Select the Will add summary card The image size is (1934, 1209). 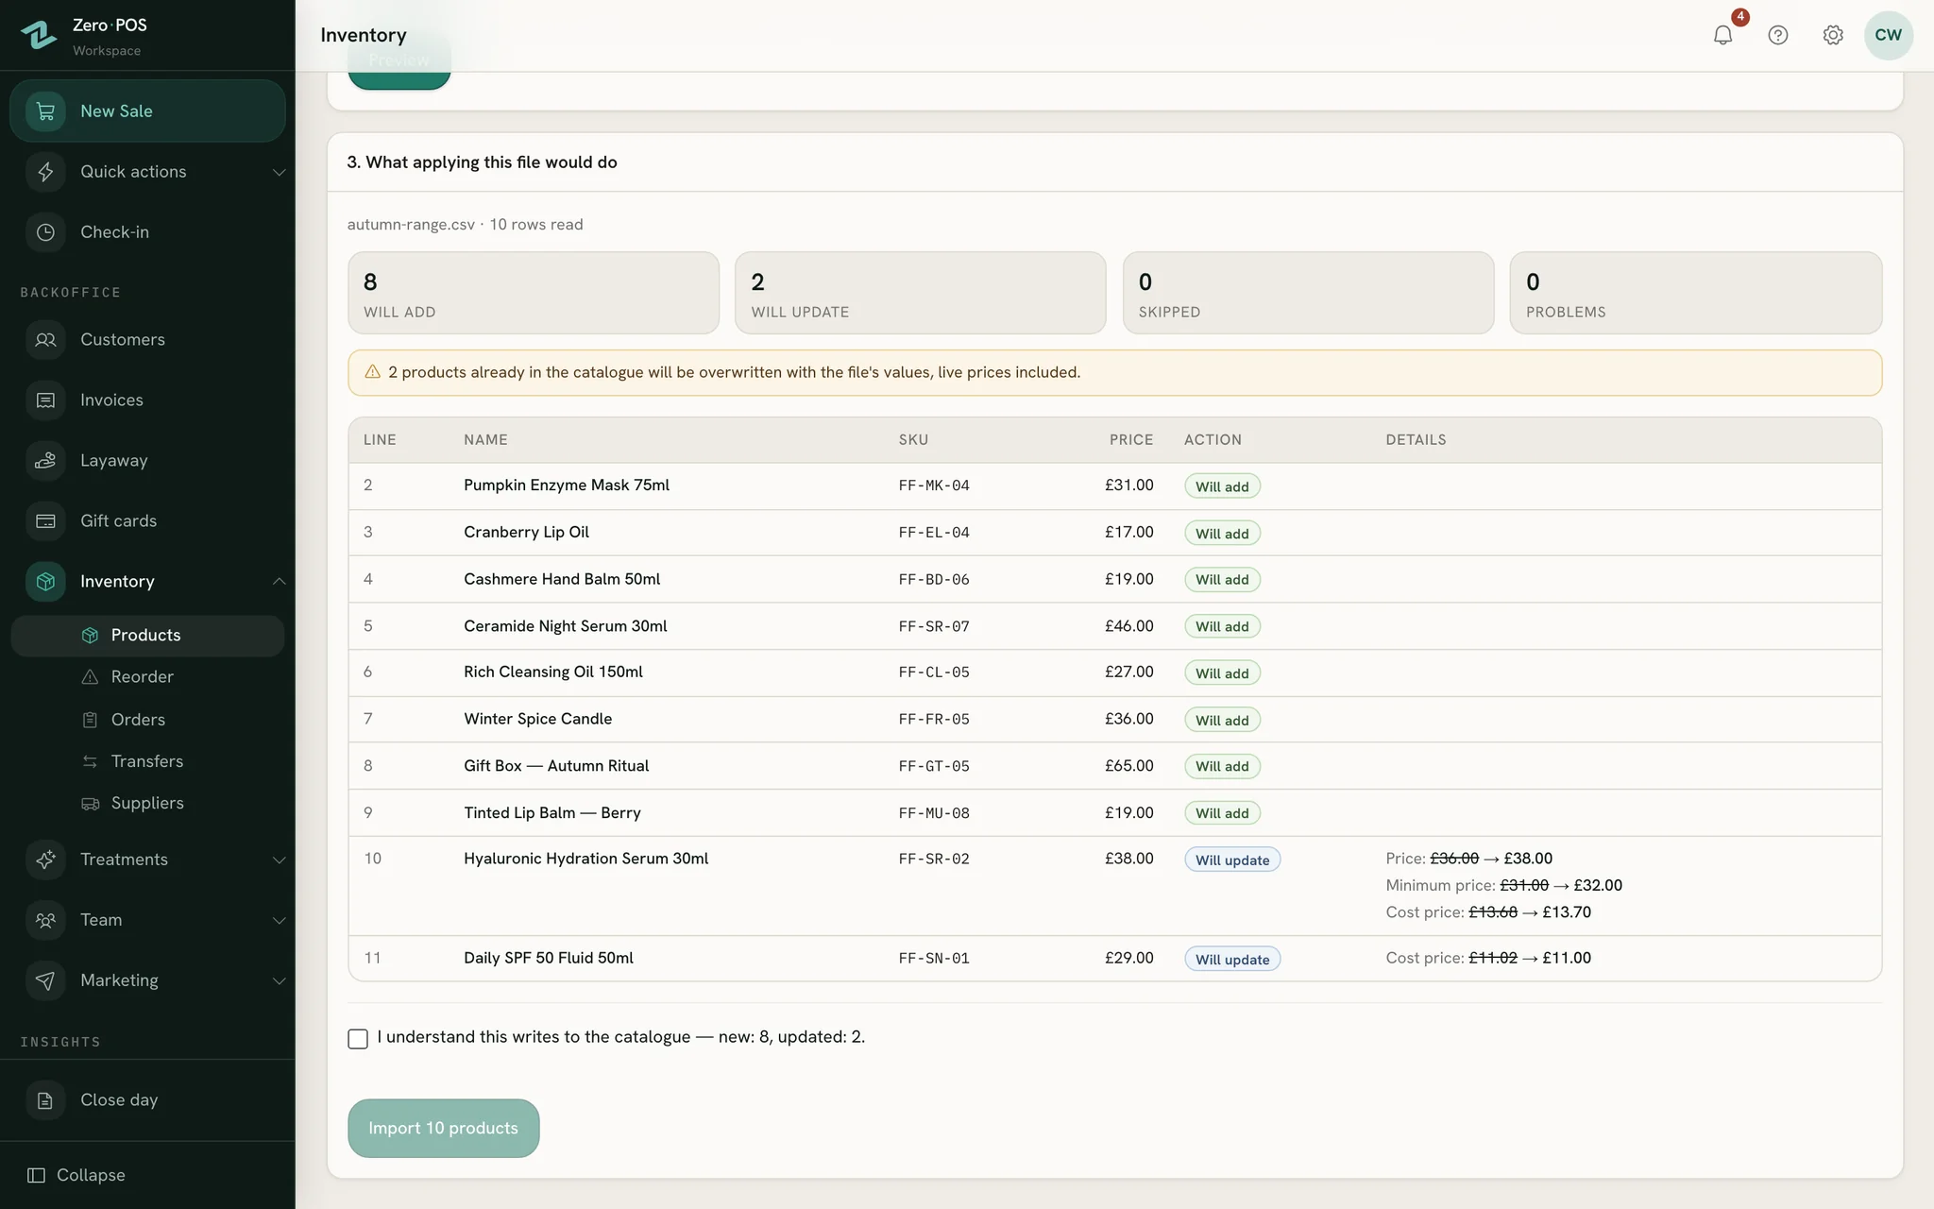pyautogui.click(x=534, y=293)
